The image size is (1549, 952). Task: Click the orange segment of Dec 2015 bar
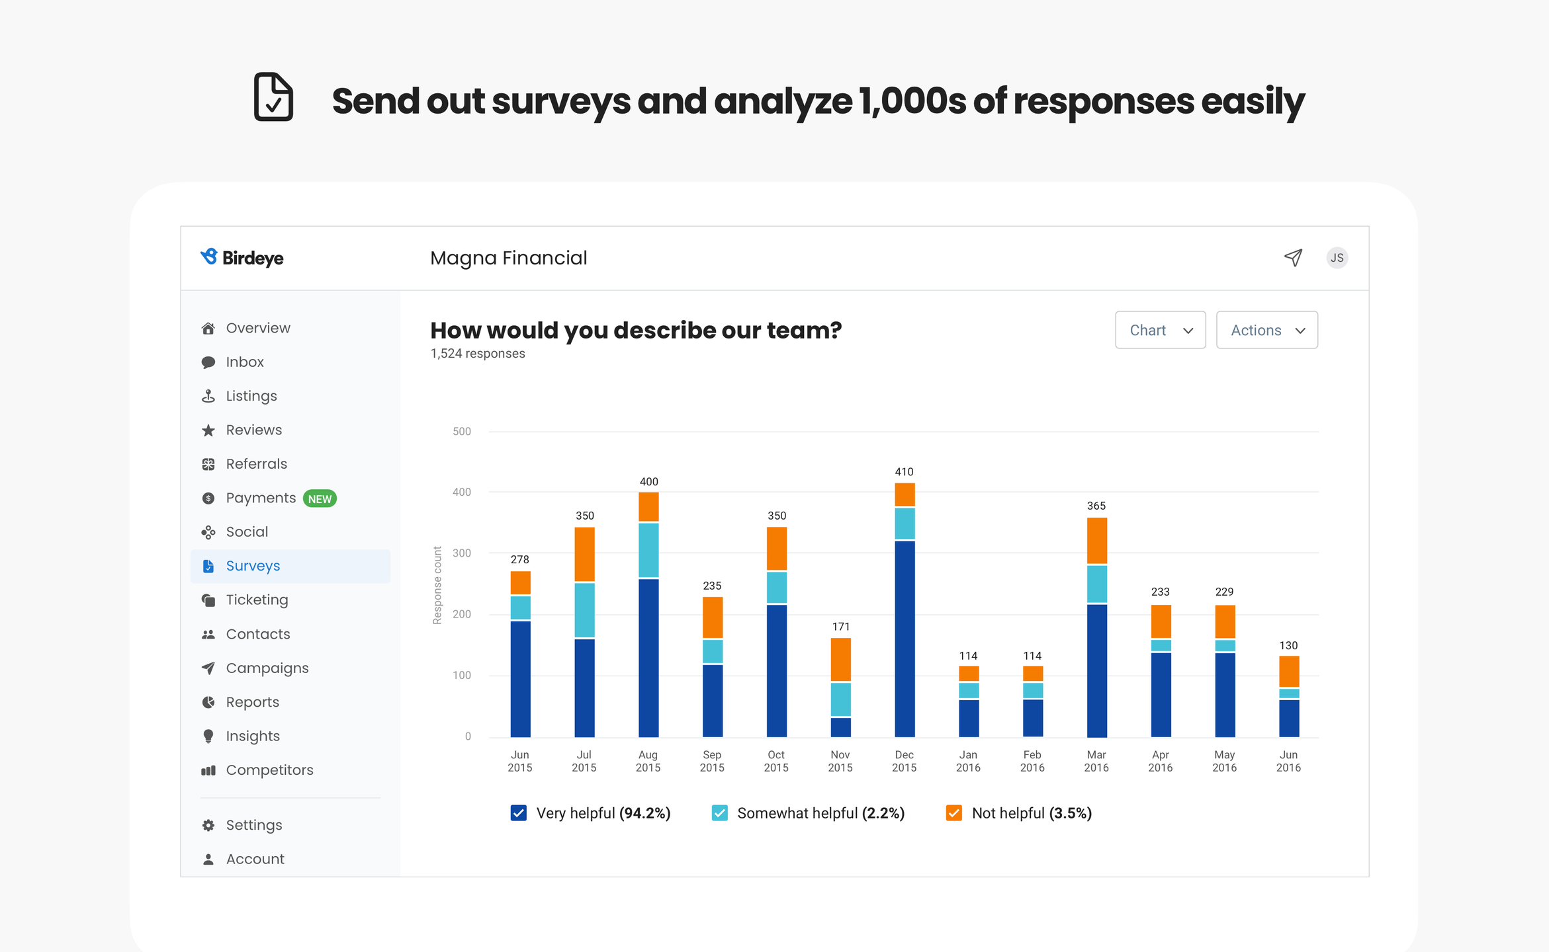(905, 495)
